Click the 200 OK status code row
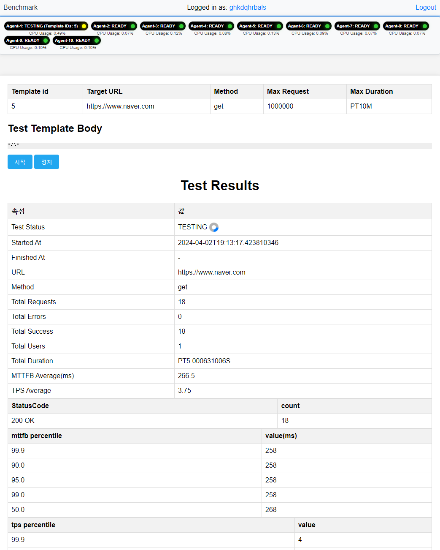This screenshot has height=550, width=440. (220, 421)
